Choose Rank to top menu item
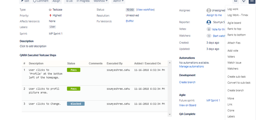The width and height of the screenshot is (263, 120). (234, 29)
